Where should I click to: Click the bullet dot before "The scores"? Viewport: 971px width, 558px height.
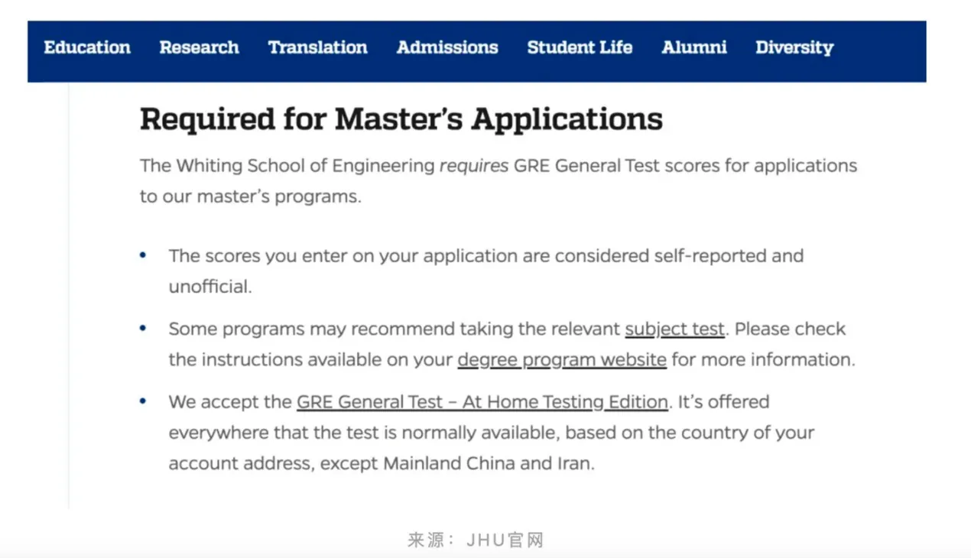[x=143, y=255]
